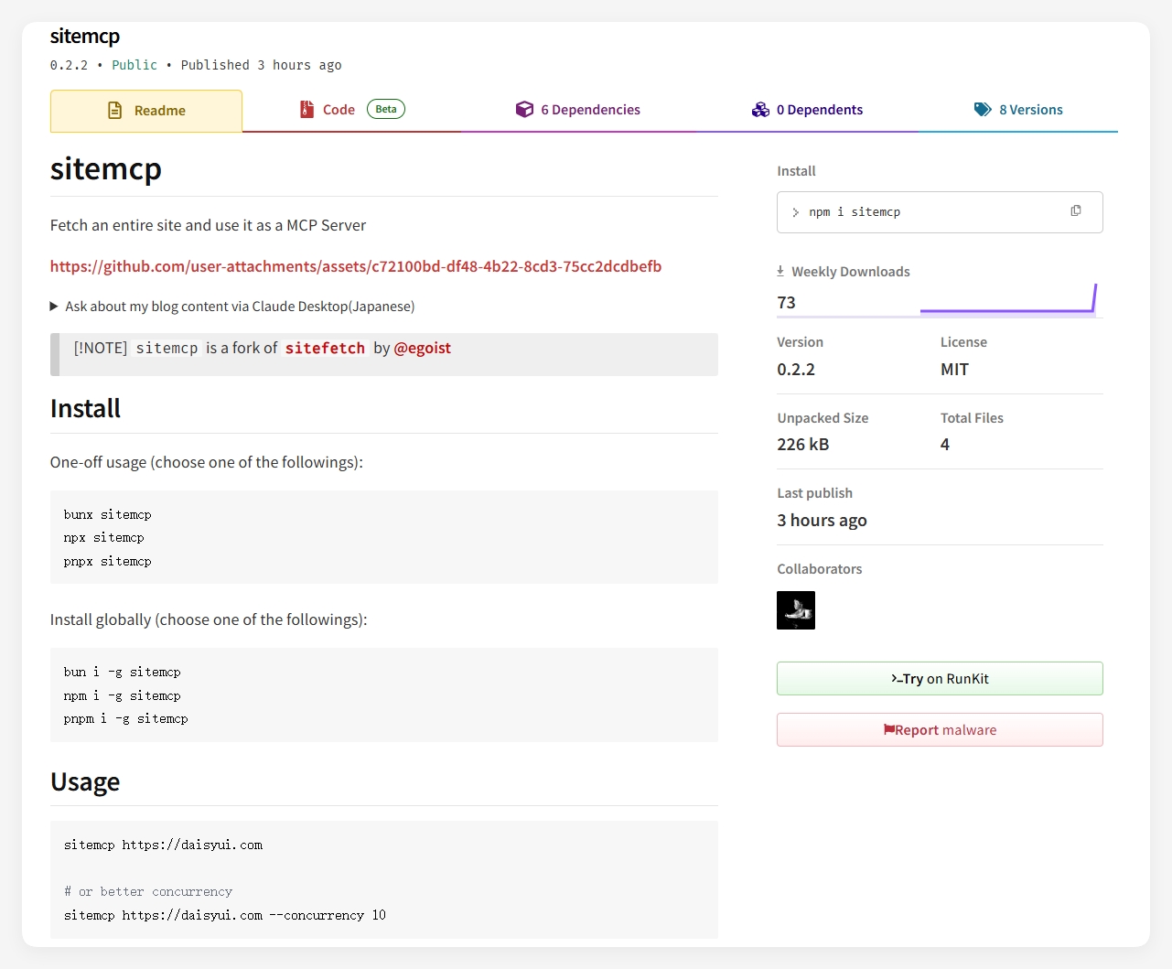Open the @egoist profile link

tap(423, 348)
